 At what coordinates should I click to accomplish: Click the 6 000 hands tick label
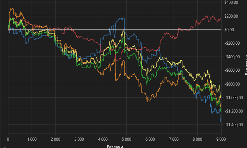150,139
